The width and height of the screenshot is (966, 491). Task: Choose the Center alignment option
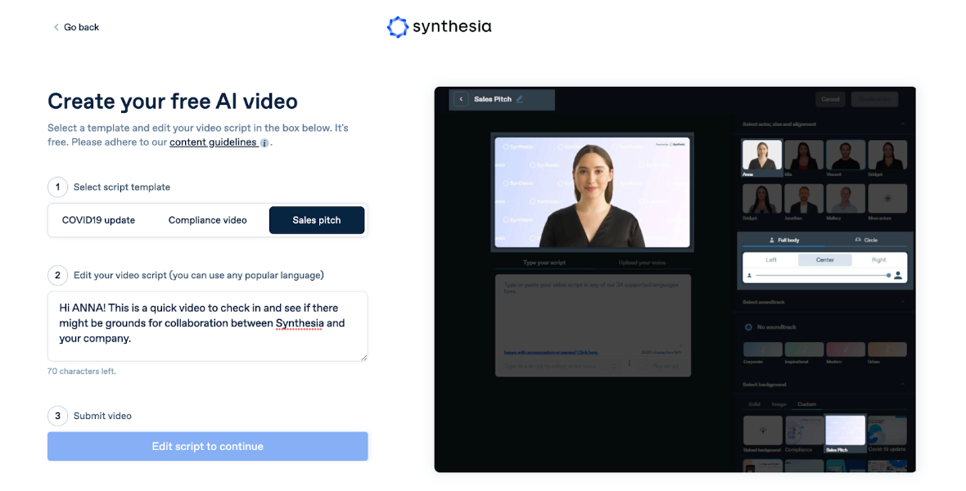pyautogui.click(x=824, y=260)
